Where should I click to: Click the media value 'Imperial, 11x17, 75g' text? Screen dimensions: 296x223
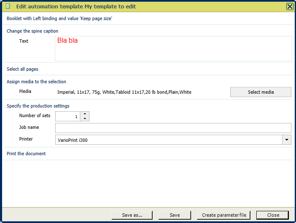pos(124,92)
